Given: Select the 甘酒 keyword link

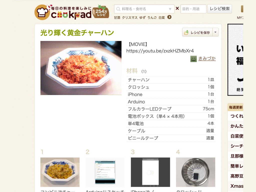Looking at the screenshot, I should point(117,17).
